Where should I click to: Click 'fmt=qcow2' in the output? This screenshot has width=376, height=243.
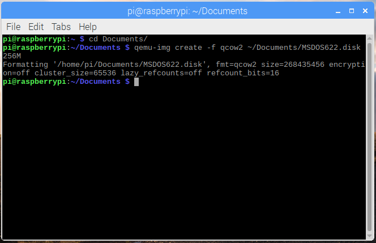(x=236, y=65)
